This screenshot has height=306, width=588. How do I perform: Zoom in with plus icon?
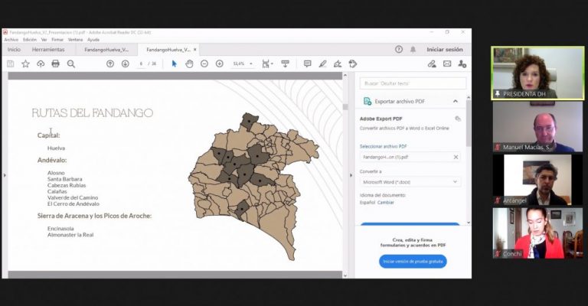tap(220, 63)
